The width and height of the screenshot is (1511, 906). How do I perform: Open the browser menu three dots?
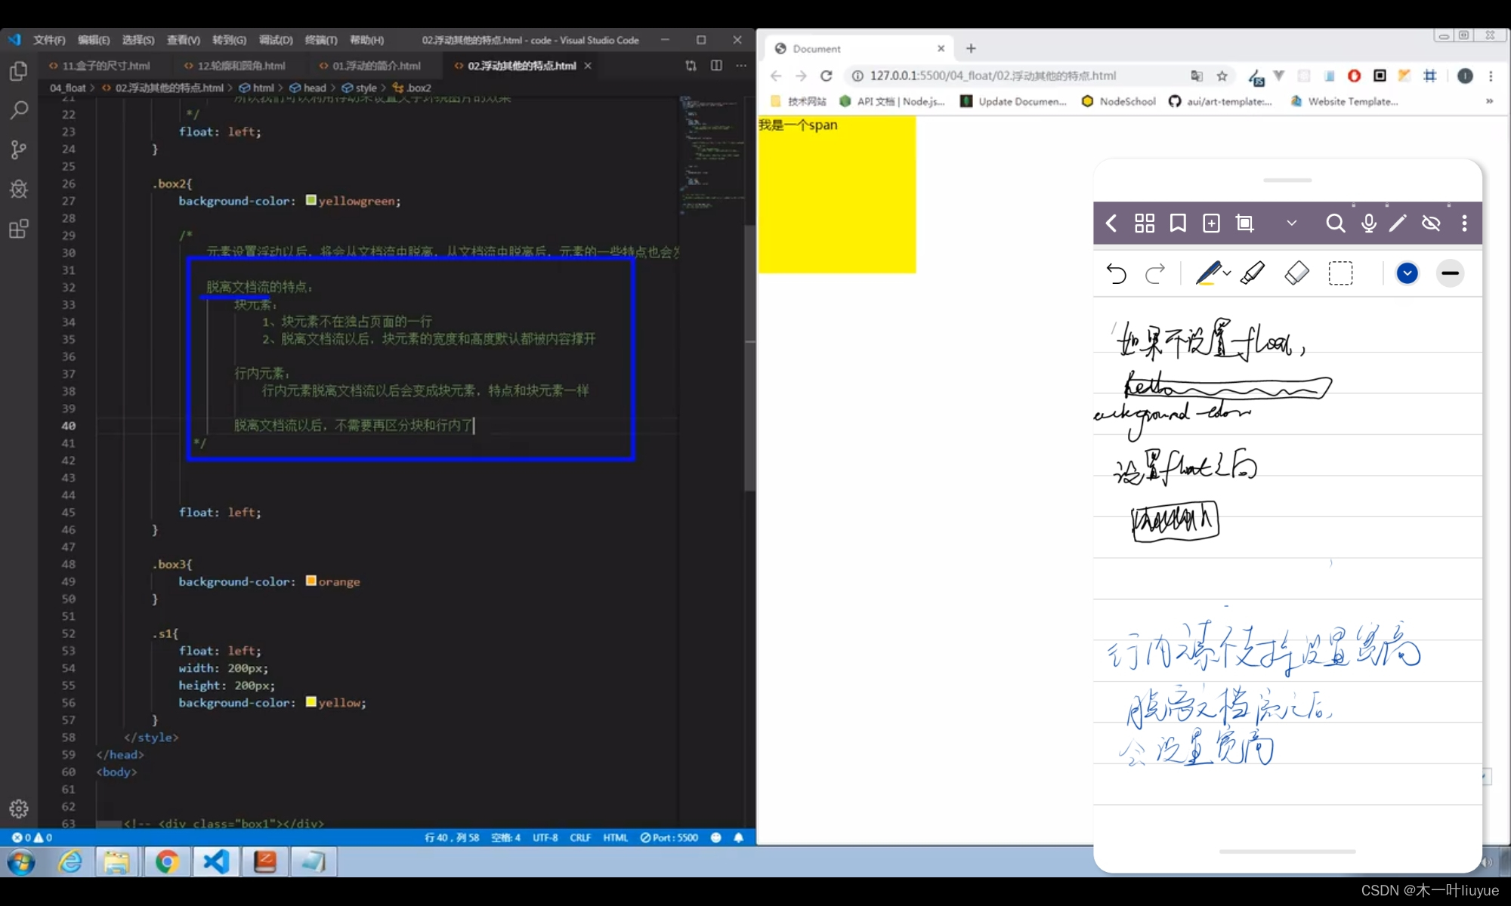point(1491,75)
